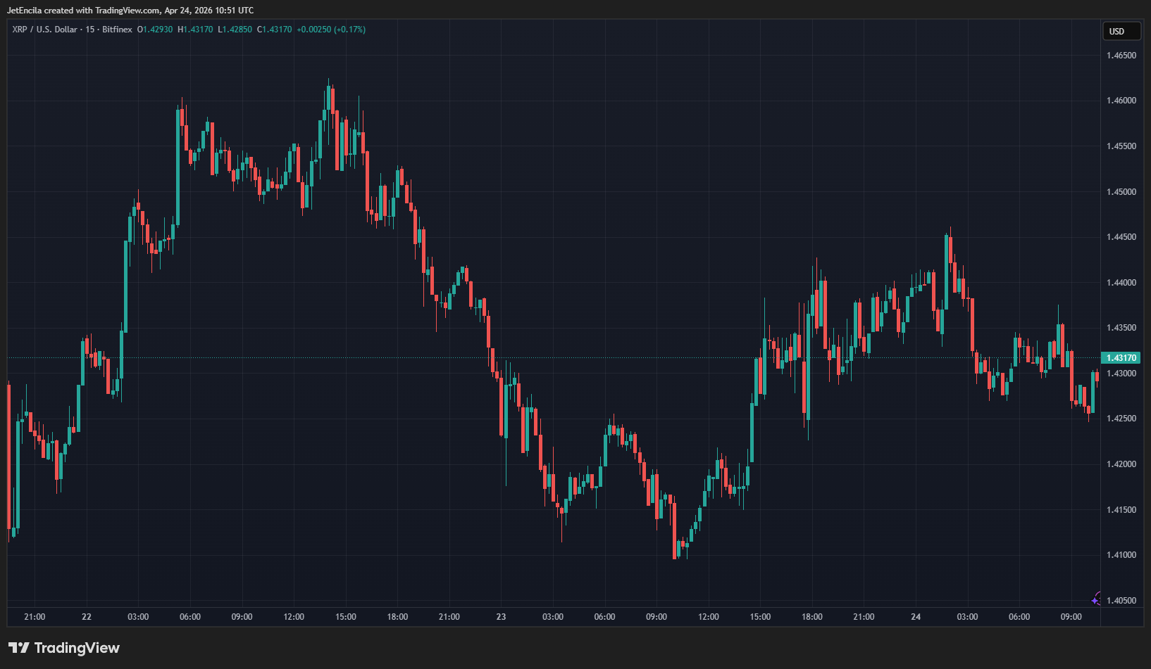Screen dimensions: 1151x669
Task: Click the XRP / U.S. Dollar symbol title
Action: (44, 30)
